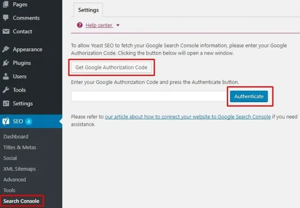Select the SEO menu label
The image size is (300, 208).
point(18,121)
